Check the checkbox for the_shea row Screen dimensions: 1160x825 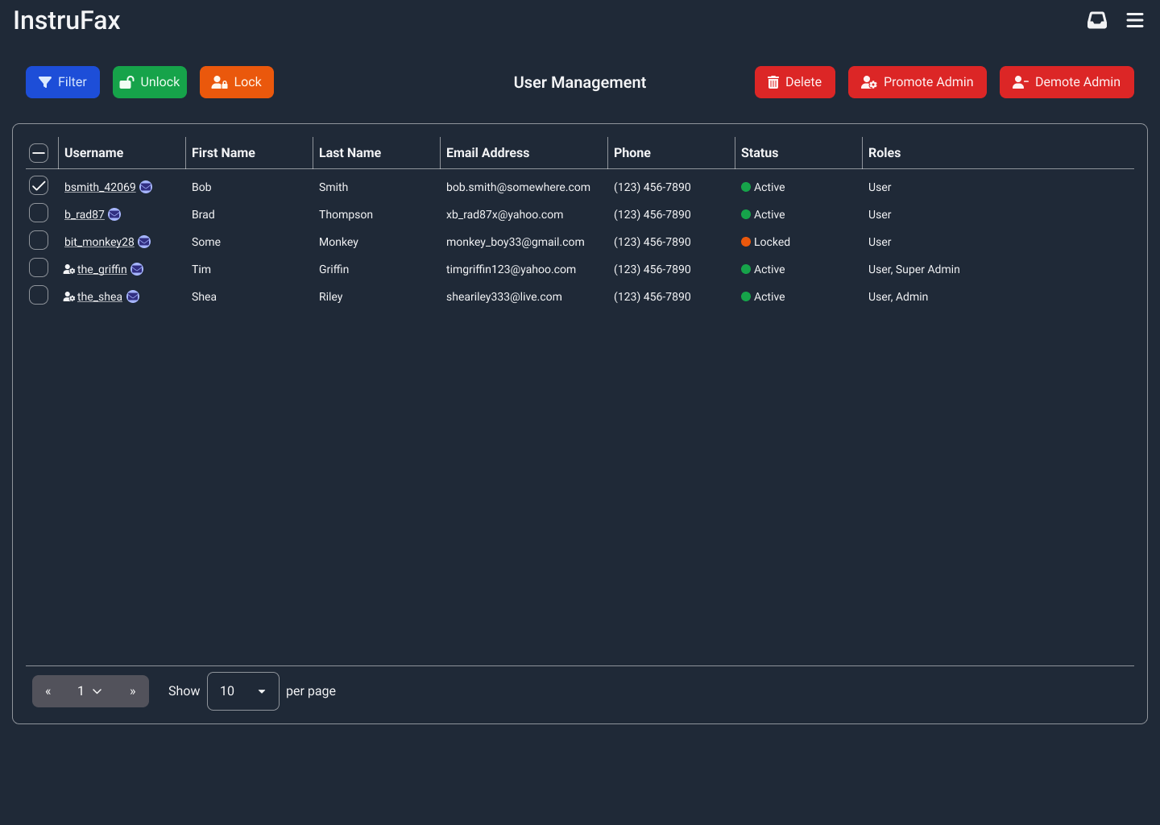pos(39,295)
